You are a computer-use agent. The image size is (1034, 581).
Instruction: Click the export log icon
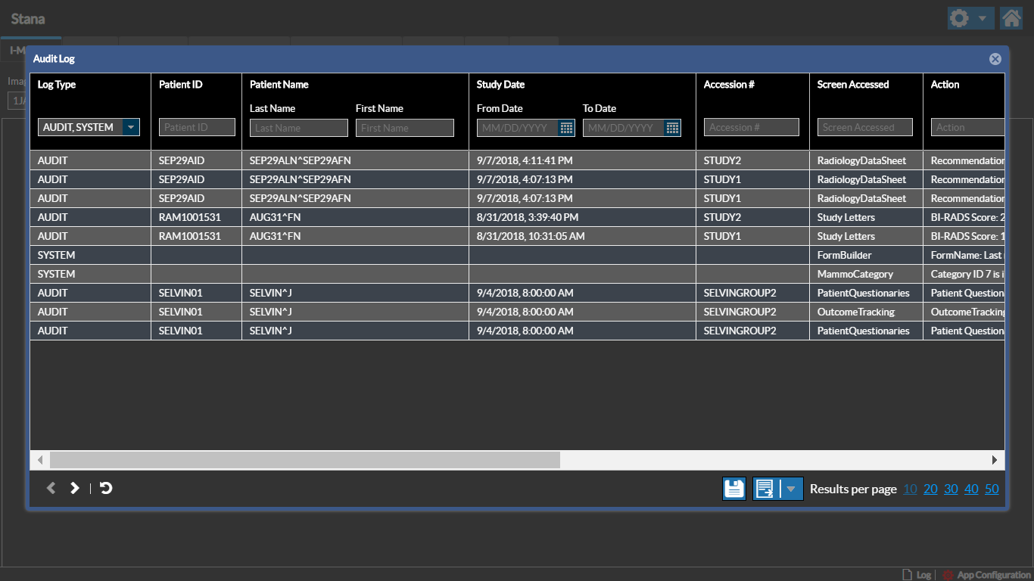(x=765, y=489)
